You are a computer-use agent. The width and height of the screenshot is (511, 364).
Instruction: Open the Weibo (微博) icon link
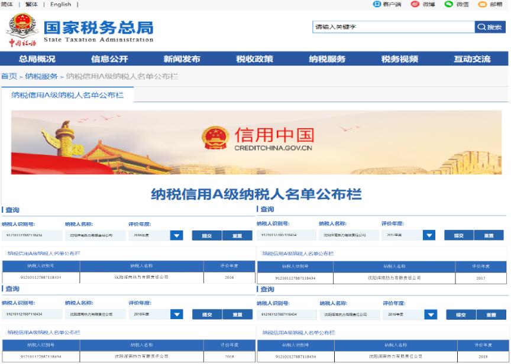coord(415,4)
